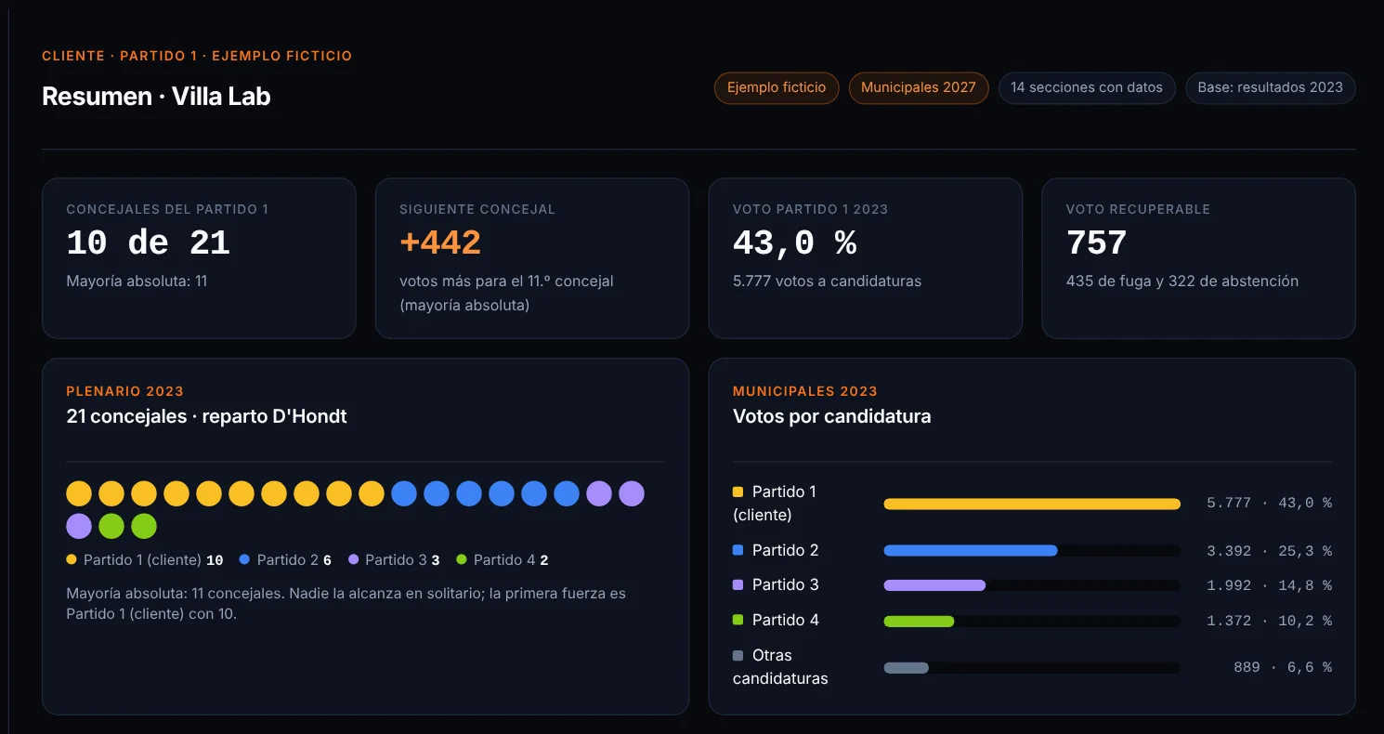The image size is (1384, 734).
Task: Click the purple Partido 3 vote bar
Action: click(x=934, y=585)
